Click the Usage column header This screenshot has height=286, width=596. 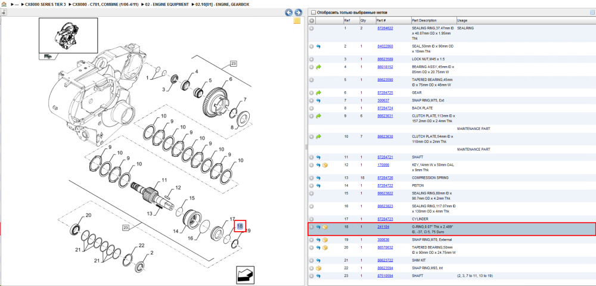point(462,20)
